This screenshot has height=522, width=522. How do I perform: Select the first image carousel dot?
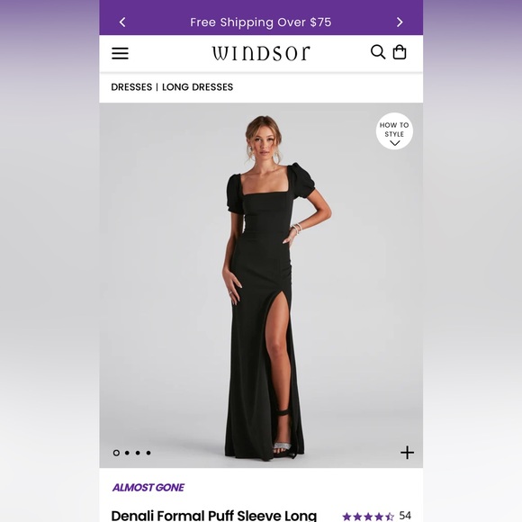(116, 453)
